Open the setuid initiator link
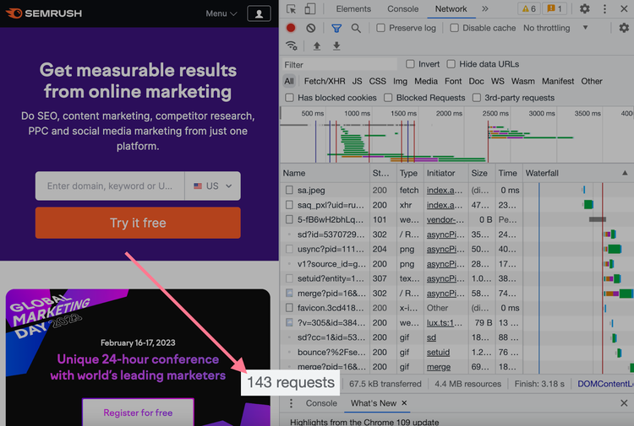 coord(438,352)
